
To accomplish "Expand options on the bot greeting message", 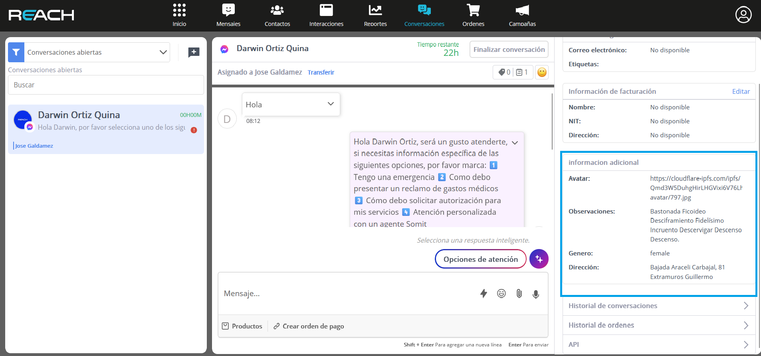I will pos(515,142).
